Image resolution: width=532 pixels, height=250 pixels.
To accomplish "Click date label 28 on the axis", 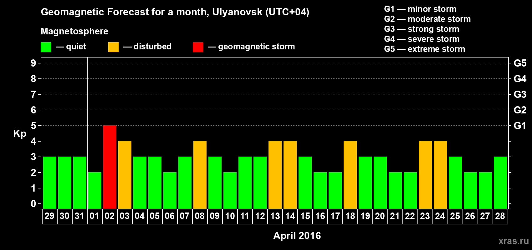I will pyautogui.click(x=500, y=216).
